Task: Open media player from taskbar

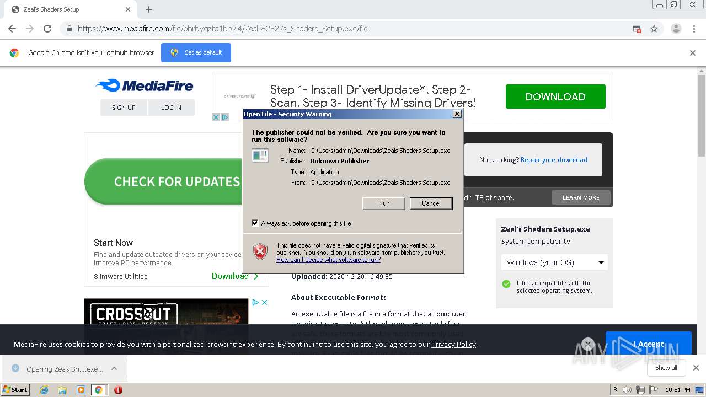Action: click(81, 390)
